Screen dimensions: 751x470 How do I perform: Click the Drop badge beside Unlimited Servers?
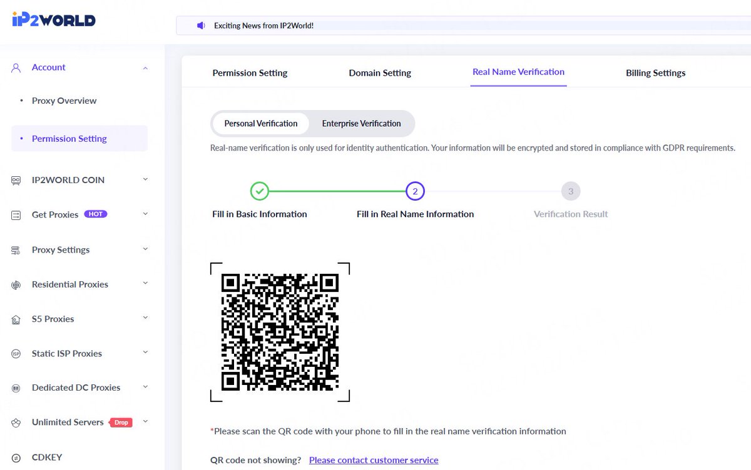tap(121, 422)
